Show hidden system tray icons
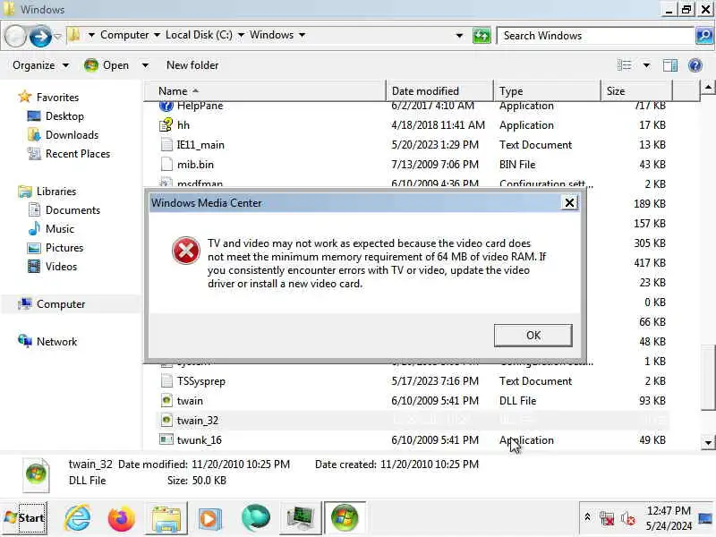The width and height of the screenshot is (716, 537). [x=588, y=517]
